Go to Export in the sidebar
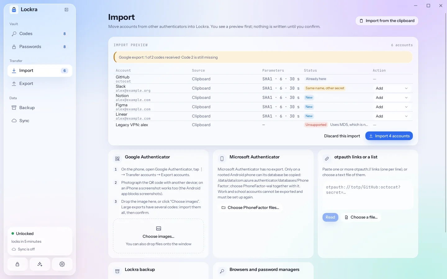 tap(40, 84)
